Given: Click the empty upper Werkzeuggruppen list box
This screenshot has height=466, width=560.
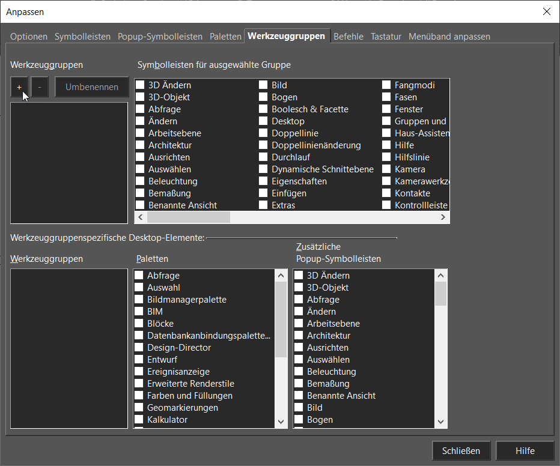Looking at the screenshot, I should pos(68,162).
